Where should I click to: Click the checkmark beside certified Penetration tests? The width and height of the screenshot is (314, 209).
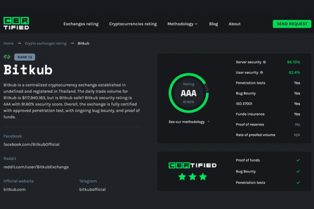point(298,182)
